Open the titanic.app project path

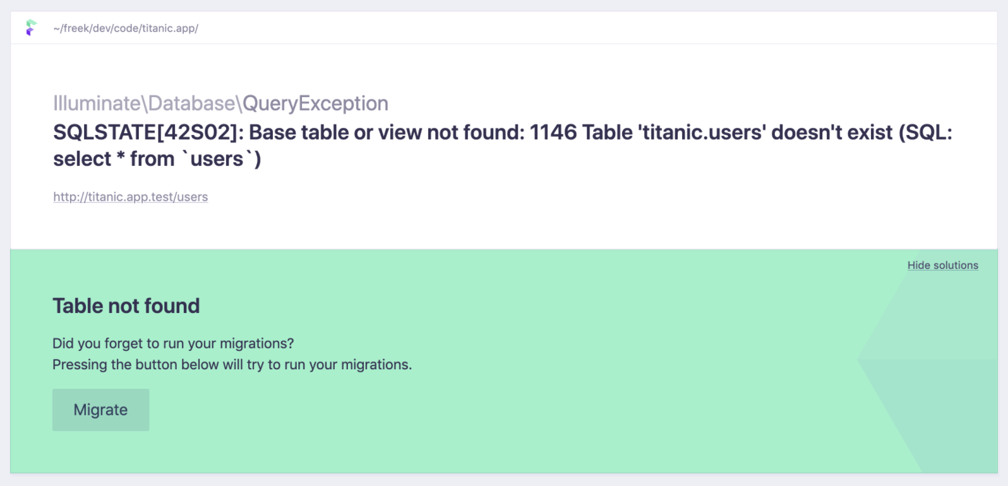click(125, 28)
